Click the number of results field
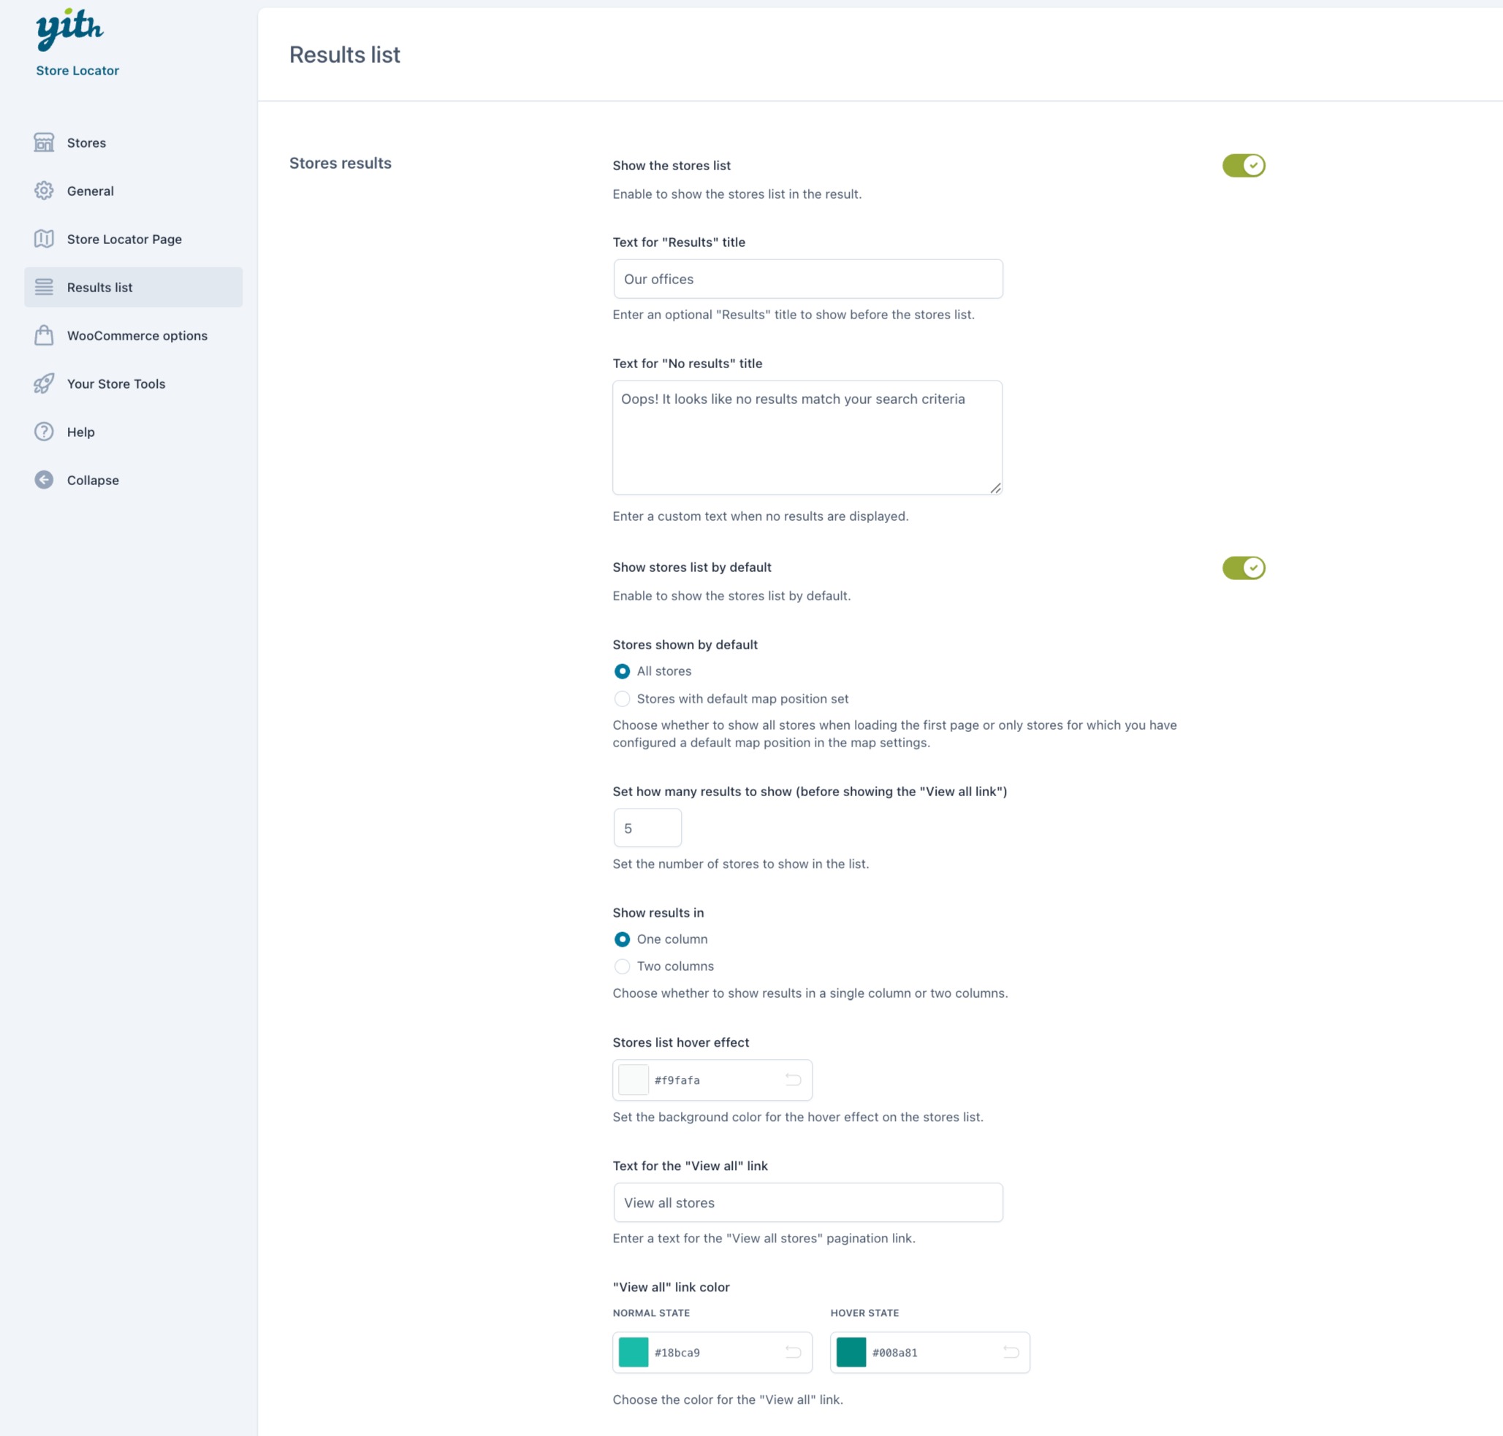The image size is (1503, 1436). point(647,828)
